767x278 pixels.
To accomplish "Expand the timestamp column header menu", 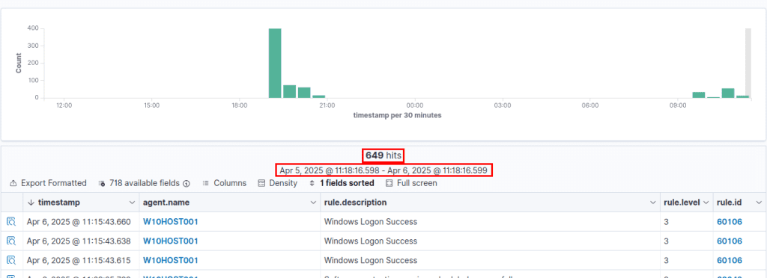I will pos(132,203).
